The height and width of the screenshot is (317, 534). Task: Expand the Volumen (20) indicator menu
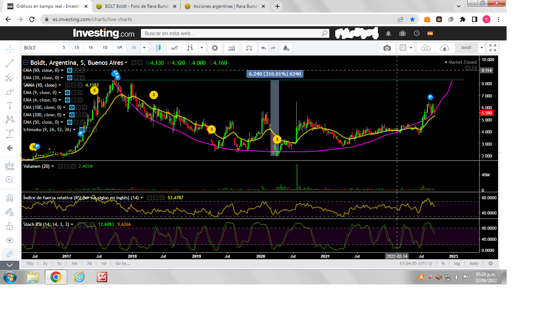53,166
